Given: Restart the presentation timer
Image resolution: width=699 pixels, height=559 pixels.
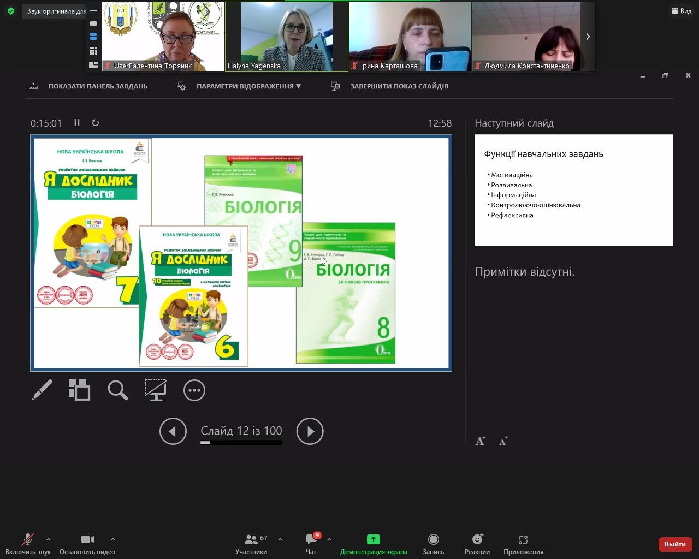Looking at the screenshot, I should (x=96, y=123).
